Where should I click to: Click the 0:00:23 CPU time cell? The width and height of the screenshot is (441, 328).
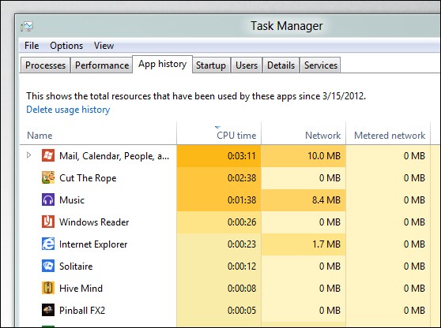click(x=219, y=244)
